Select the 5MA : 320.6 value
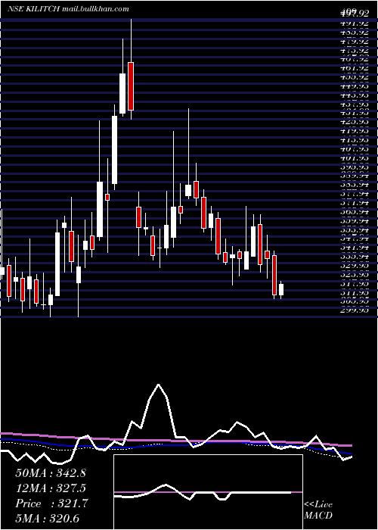 pos(48,518)
